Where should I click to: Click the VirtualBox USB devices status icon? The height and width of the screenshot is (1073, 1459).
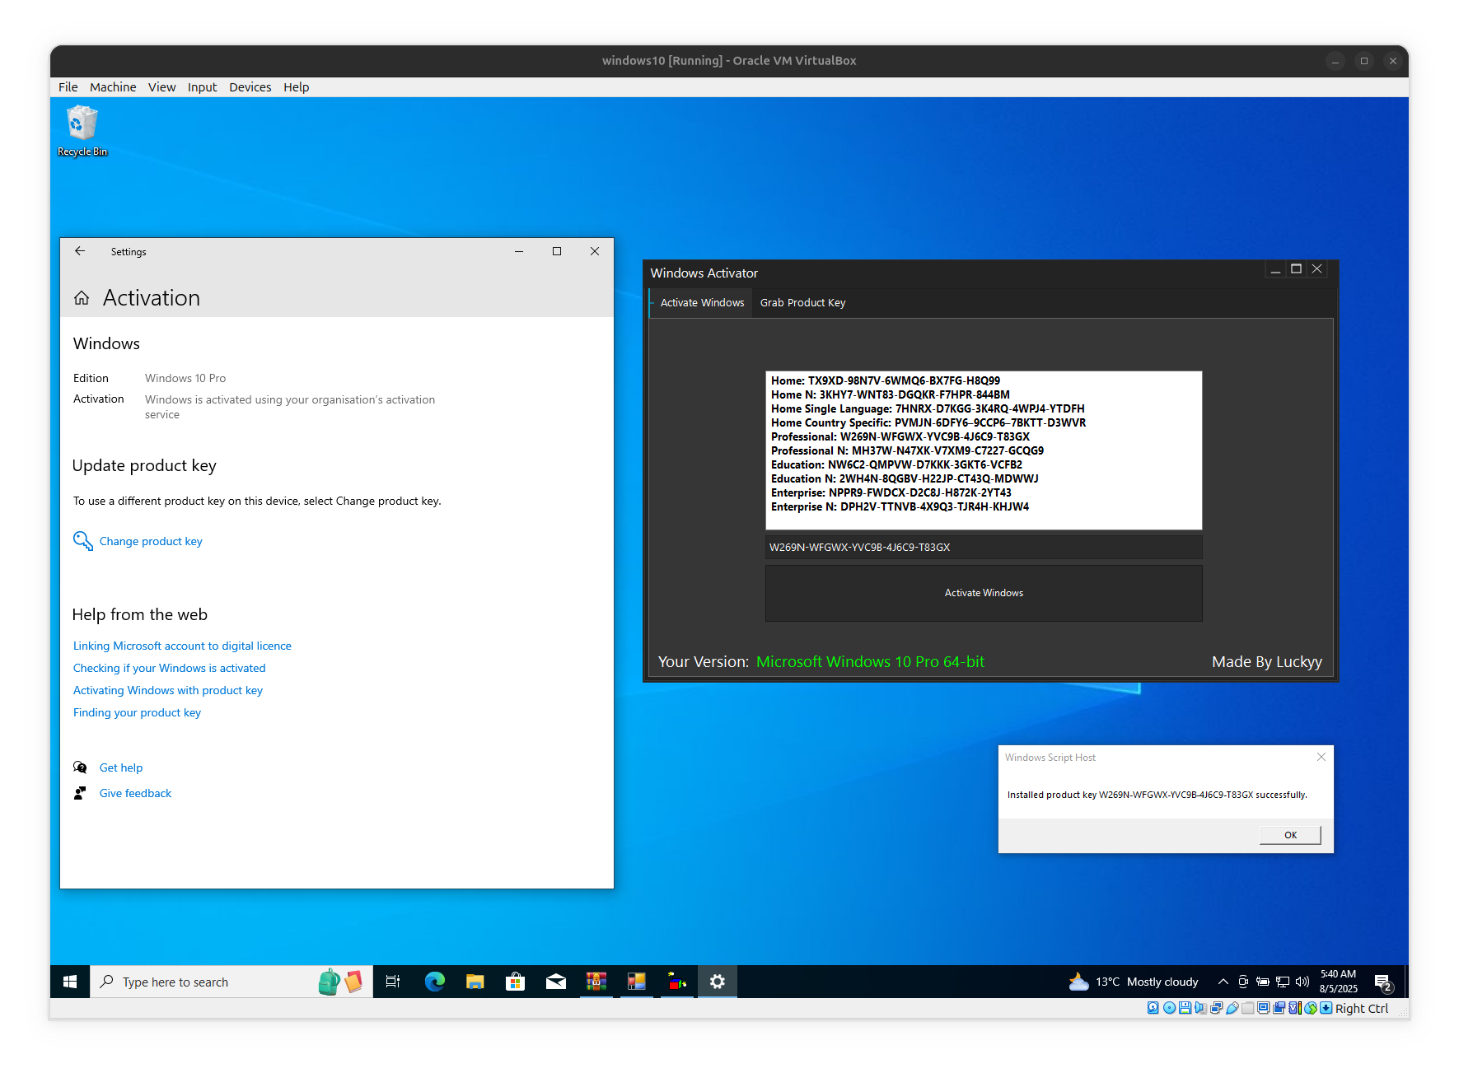click(1232, 1007)
